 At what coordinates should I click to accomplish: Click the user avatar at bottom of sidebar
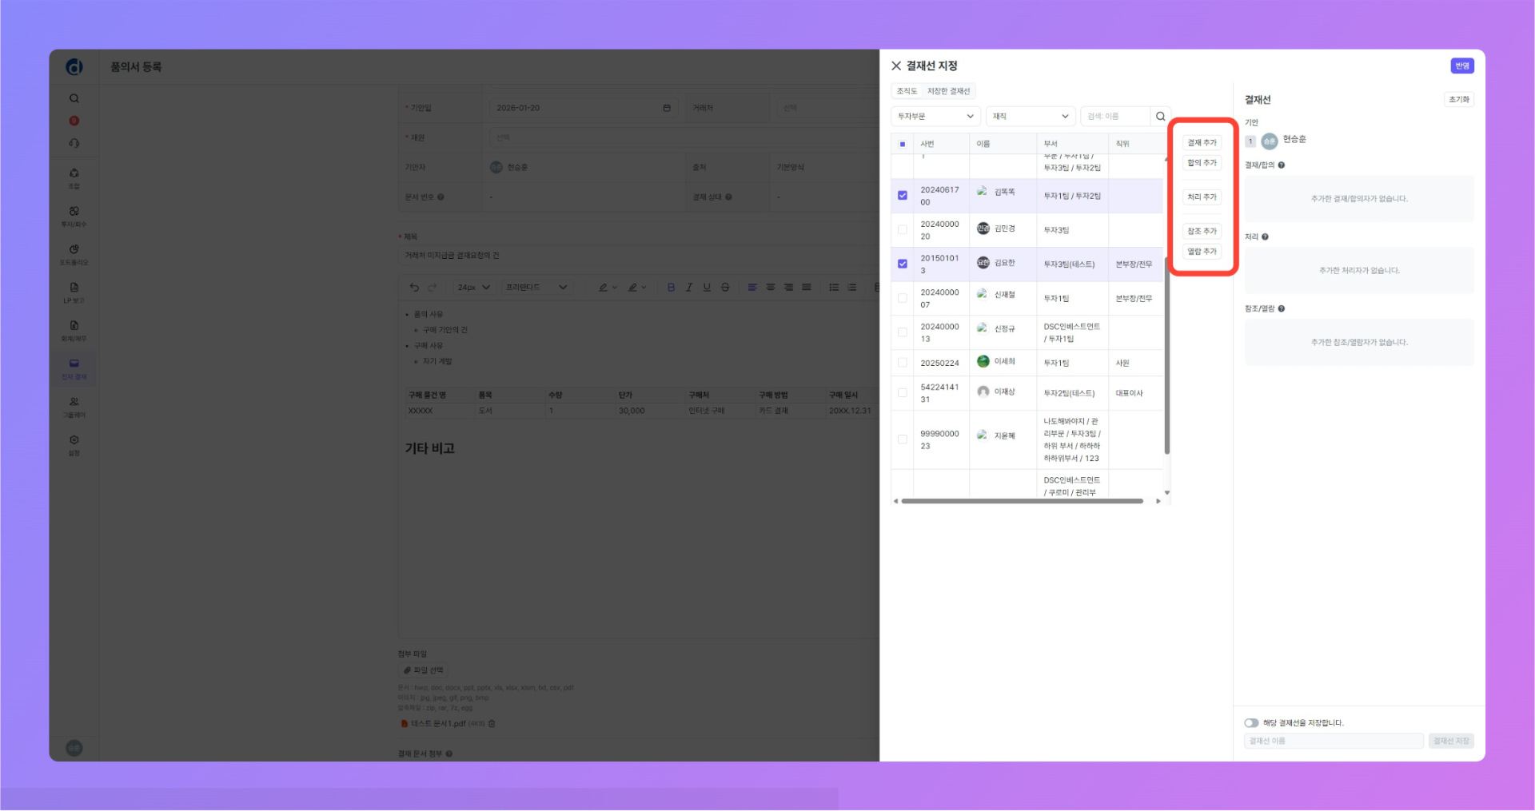tap(74, 749)
